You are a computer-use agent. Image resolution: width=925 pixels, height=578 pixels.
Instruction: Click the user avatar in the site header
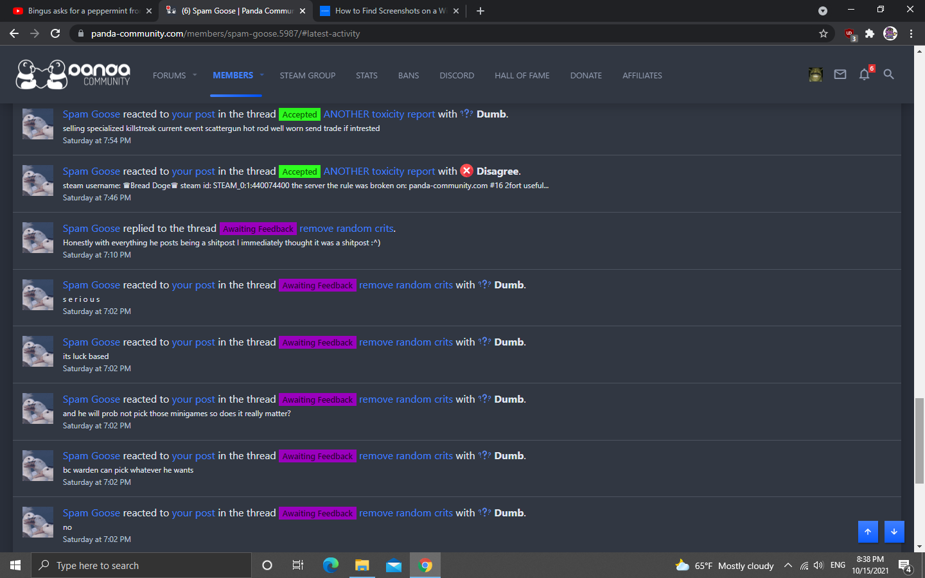[816, 74]
